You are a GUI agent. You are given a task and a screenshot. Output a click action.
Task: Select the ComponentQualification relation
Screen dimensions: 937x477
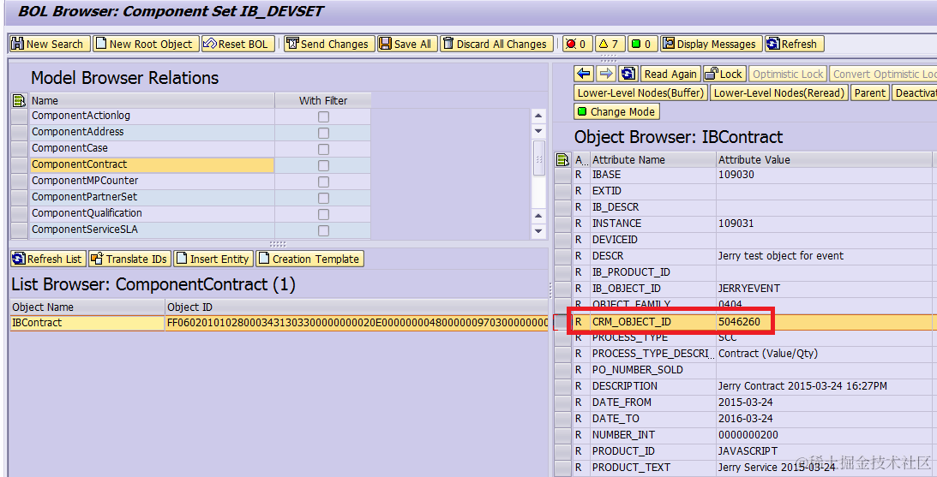tap(152, 213)
